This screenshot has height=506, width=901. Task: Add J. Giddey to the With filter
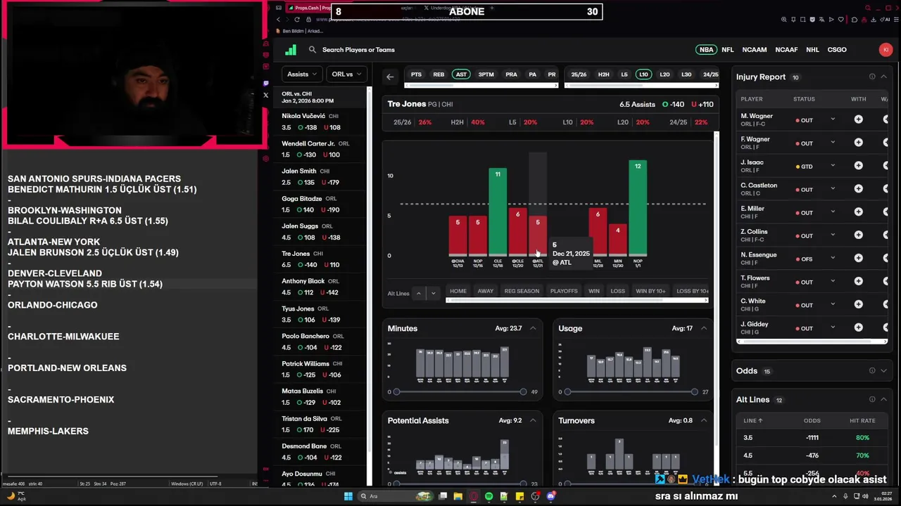pos(858,327)
